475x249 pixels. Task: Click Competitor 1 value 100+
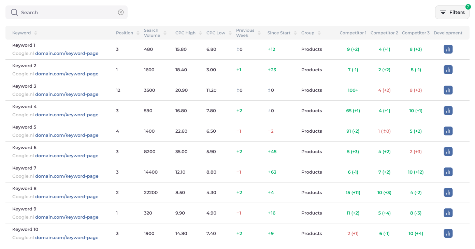point(353,90)
